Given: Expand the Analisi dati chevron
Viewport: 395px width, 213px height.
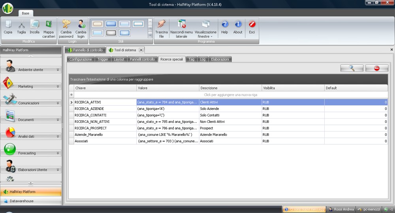Looking at the screenshot, I should coord(58,136).
